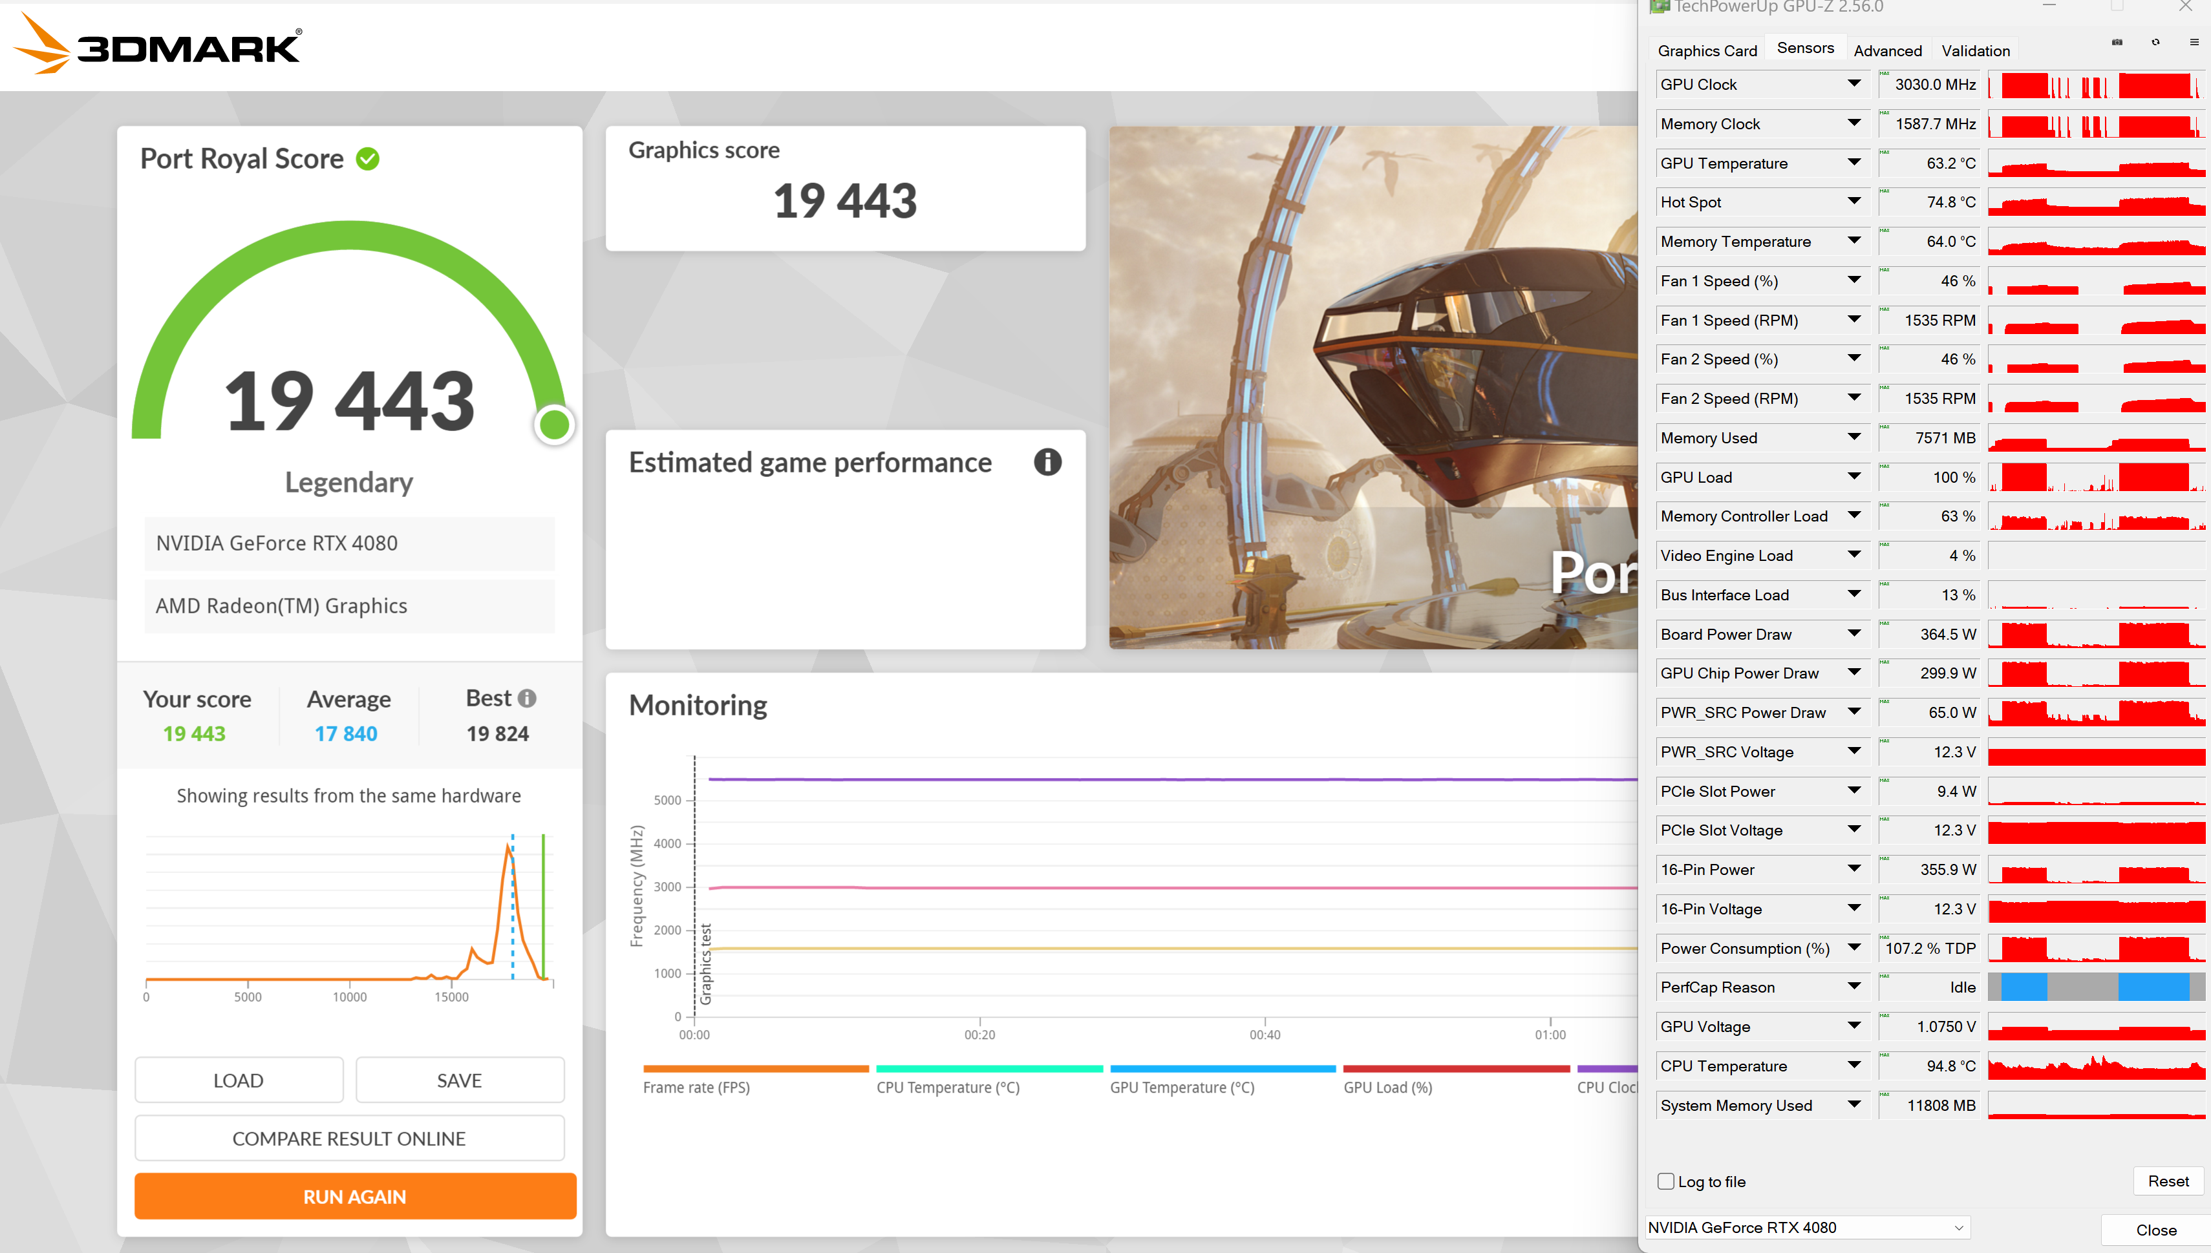The height and width of the screenshot is (1253, 2211).
Task: Click the PerfCap Reason color graph
Action: click(x=2096, y=987)
